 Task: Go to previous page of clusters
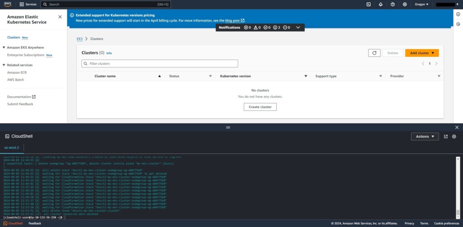point(423,64)
